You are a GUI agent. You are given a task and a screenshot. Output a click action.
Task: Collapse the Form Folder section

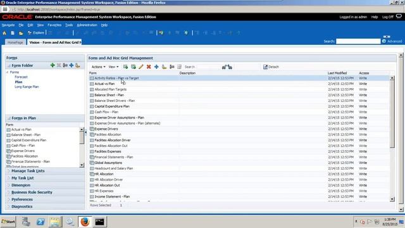point(9,66)
